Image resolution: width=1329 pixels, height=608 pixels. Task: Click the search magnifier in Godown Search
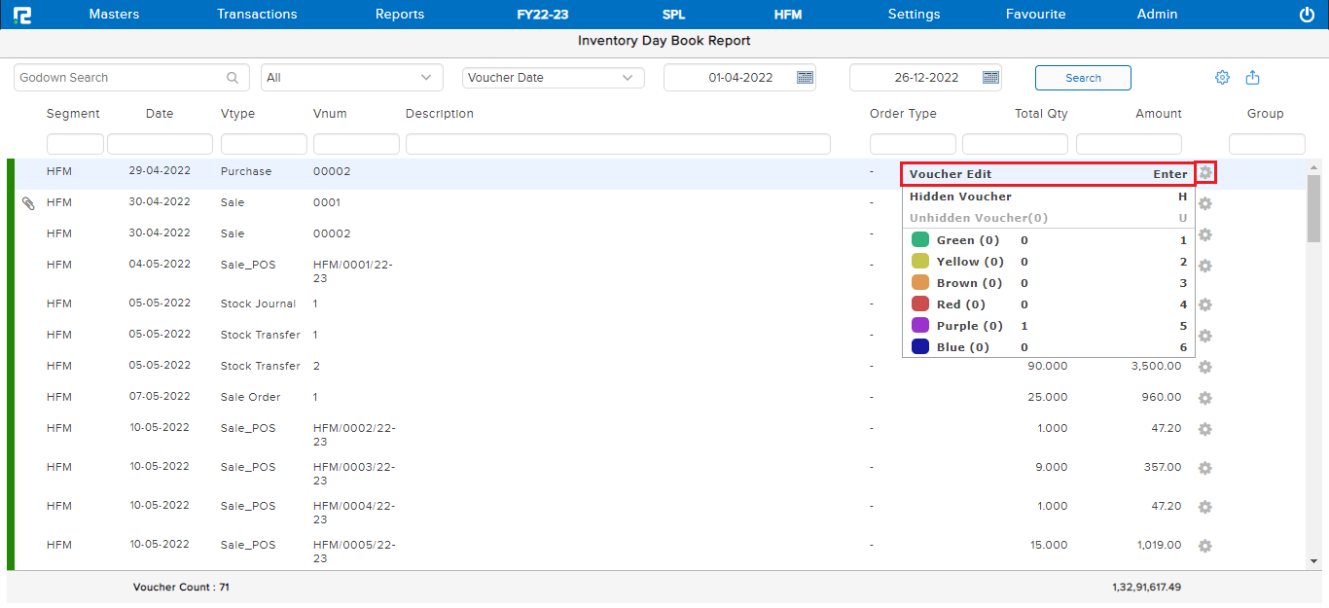[233, 78]
